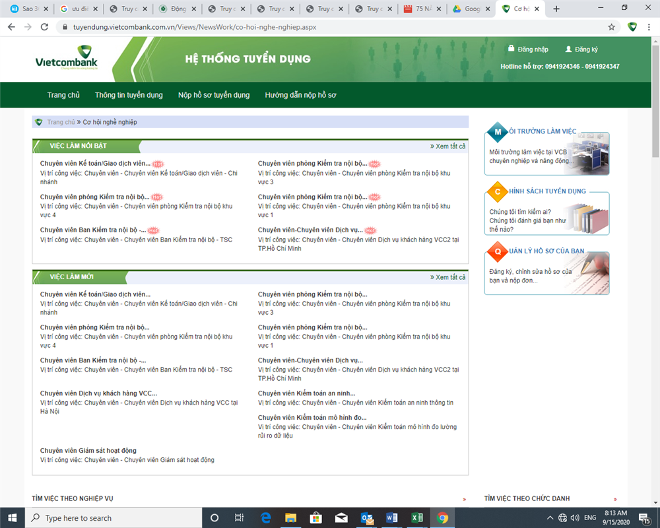Viewport: 660px width, 528px height.
Task: Reload the page
Action: tap(44, 27)
